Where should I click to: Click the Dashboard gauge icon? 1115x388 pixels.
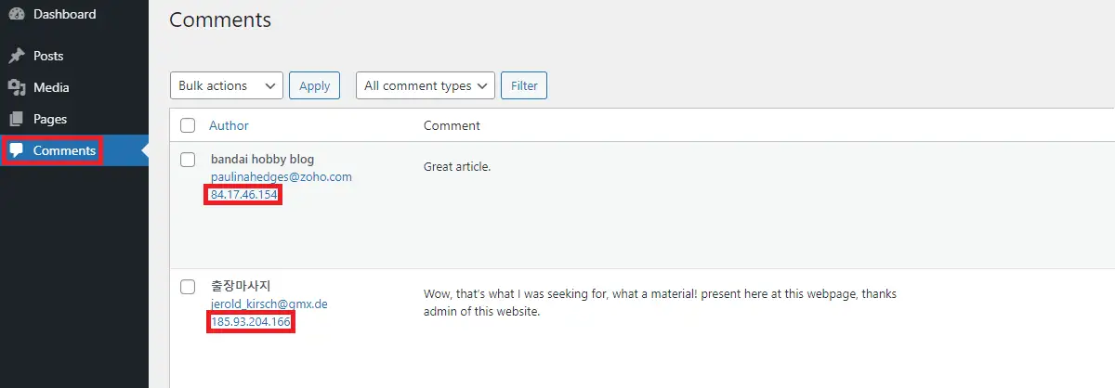(x=17, y=14)
